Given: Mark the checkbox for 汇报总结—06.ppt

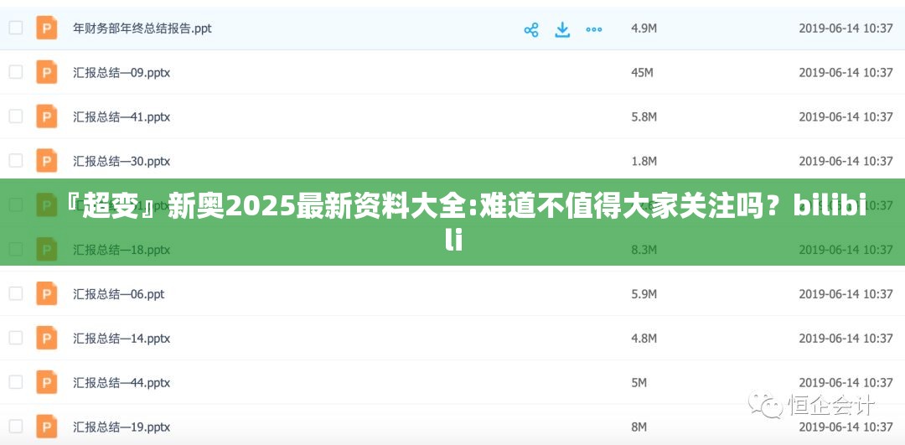Looking at the screenshot, I should click(16, 293).
